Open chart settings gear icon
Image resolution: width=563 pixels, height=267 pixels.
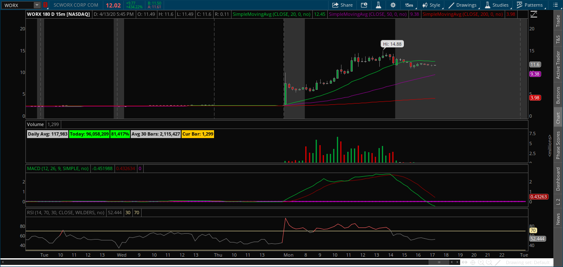(393, 5)
